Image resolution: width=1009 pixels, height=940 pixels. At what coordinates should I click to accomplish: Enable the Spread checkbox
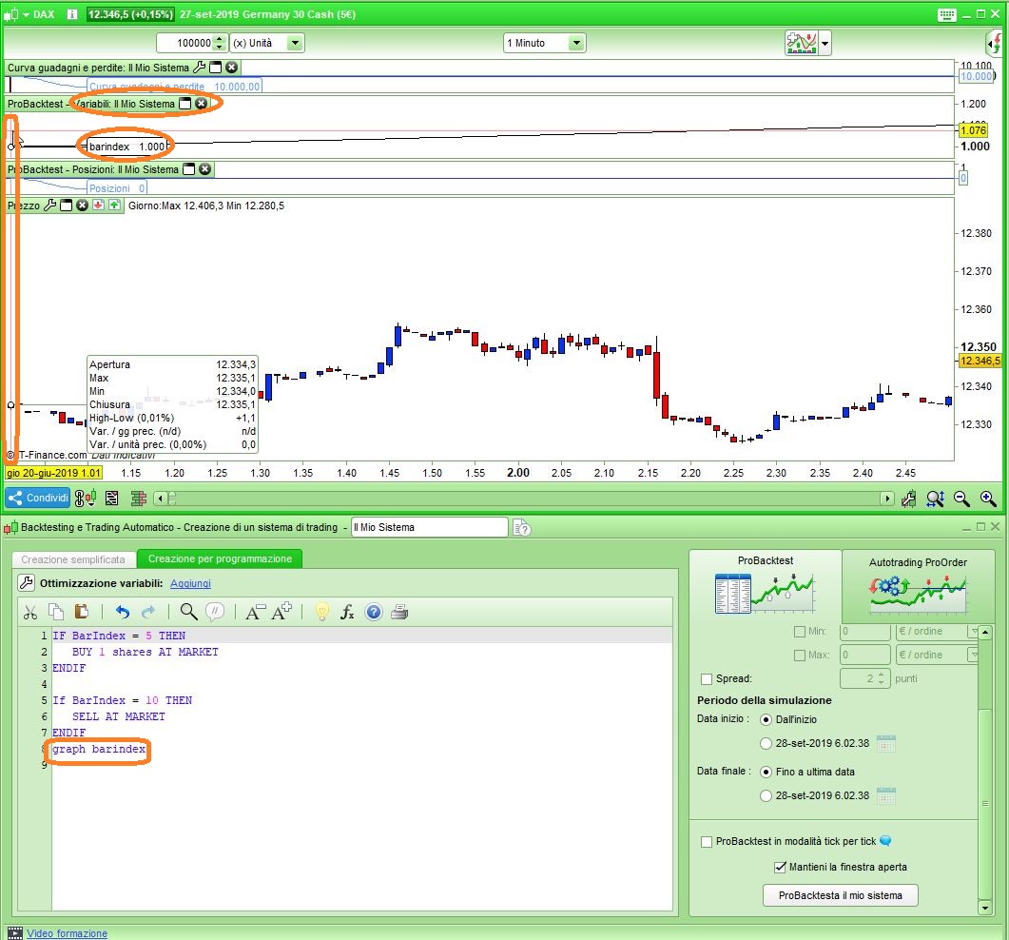pyautogui.click(x=707, y=679)
